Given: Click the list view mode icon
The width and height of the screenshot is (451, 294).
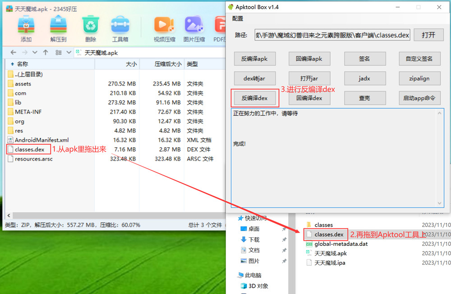Looking at the screenshot, I should [58, 53].
